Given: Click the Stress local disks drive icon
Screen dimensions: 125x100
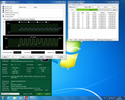Looking at the screenshot, I should click(x=3, y=15).
